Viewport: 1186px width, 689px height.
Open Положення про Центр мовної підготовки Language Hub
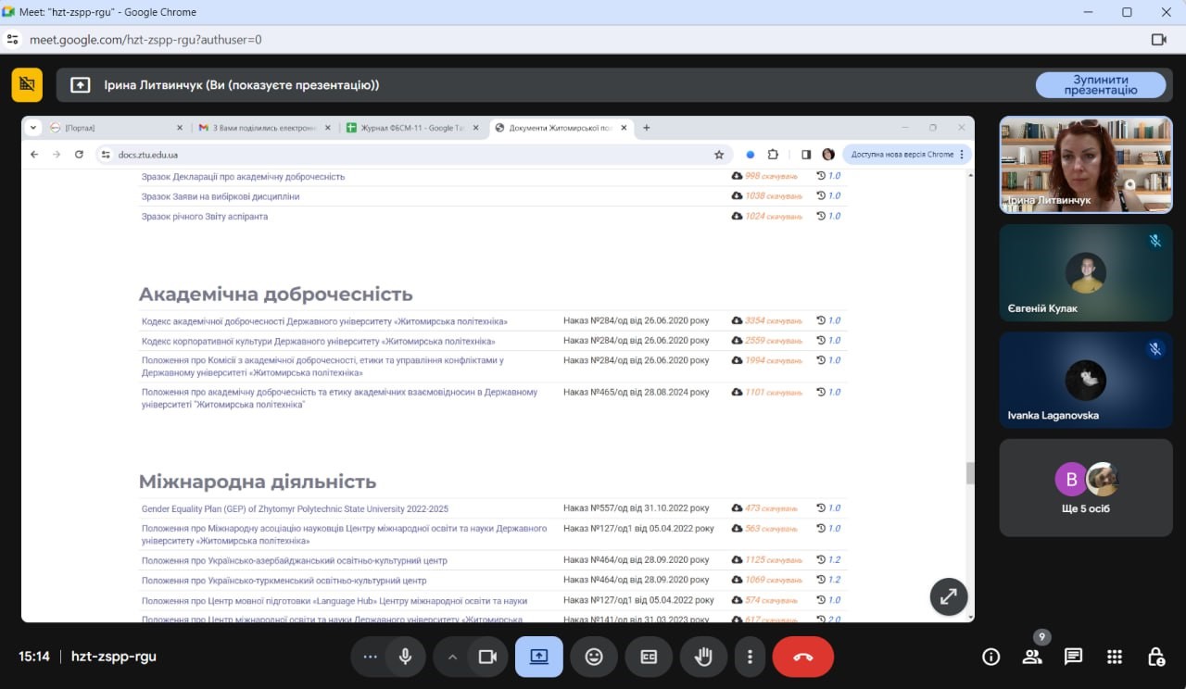click(x=334, y=601)
